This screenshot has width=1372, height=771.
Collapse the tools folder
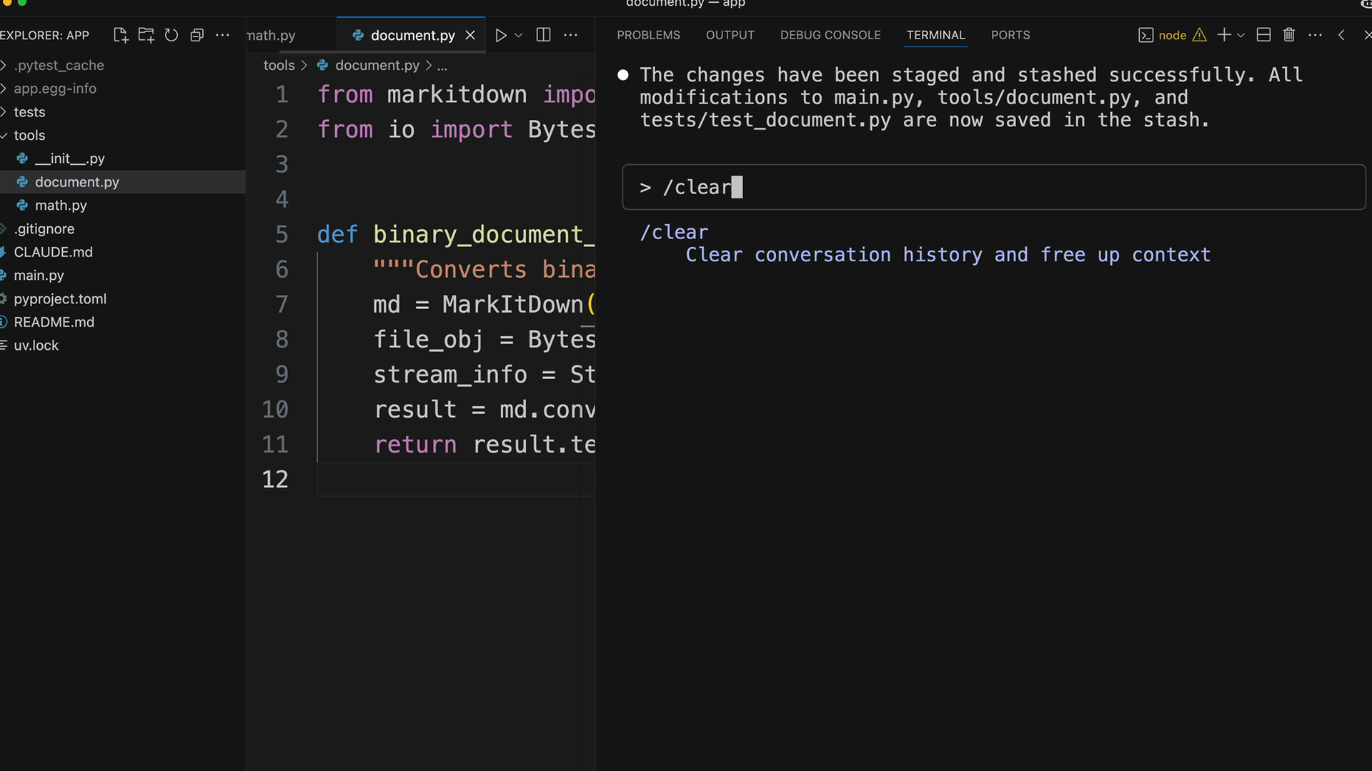pos(123,135)
